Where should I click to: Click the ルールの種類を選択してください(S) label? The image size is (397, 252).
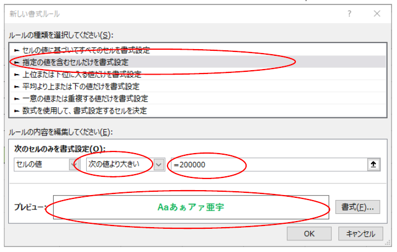pyautogui.click(x=61, y=35)
